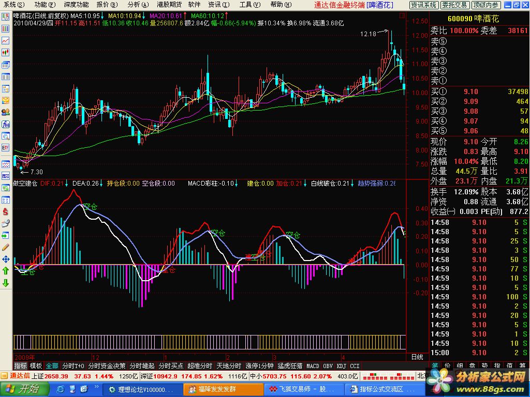This screenshot has width=530, height=397.
Task: Click the 顶级内参 button
Action: 485,5
